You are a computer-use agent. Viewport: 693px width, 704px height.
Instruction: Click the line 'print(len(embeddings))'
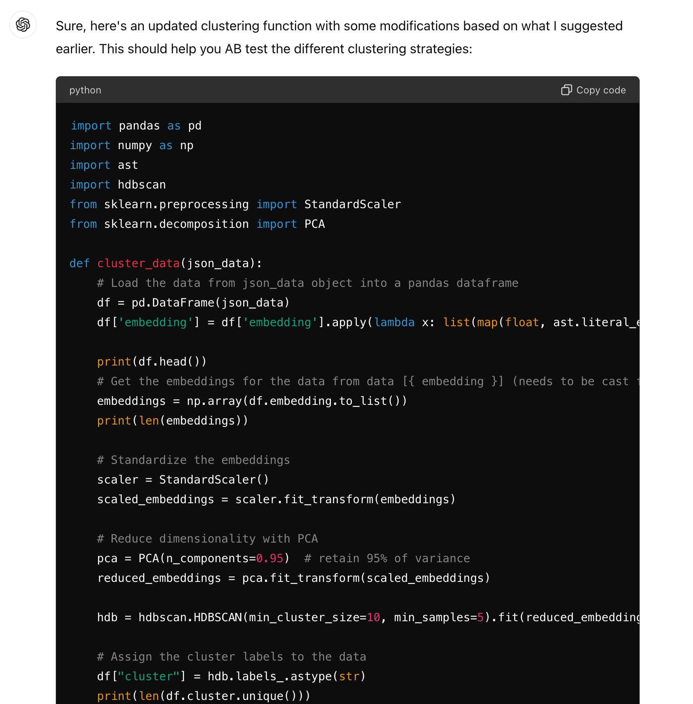173,421
